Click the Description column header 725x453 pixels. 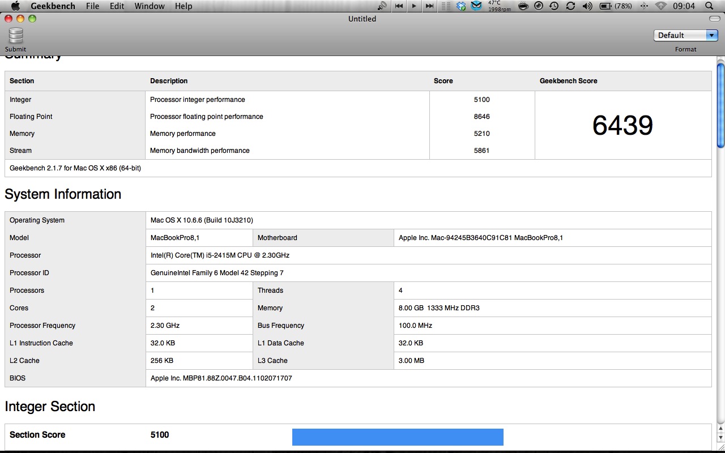point(169,81)
